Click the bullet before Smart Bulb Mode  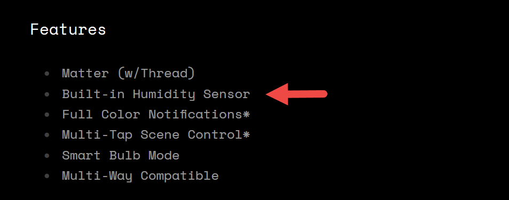click(x=47, y=156)
